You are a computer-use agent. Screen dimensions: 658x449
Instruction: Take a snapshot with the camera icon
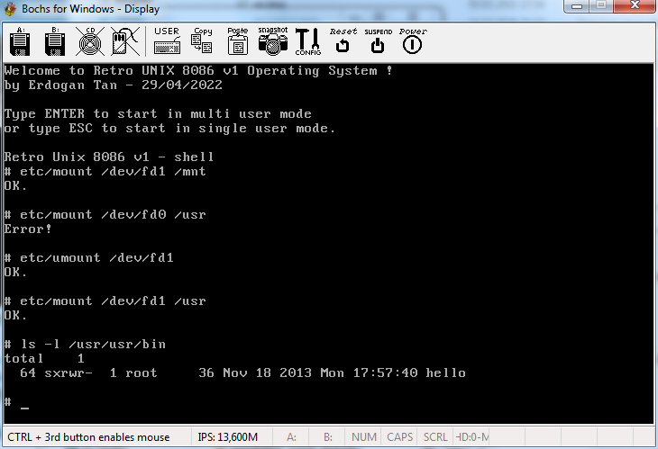click(272, 40)
